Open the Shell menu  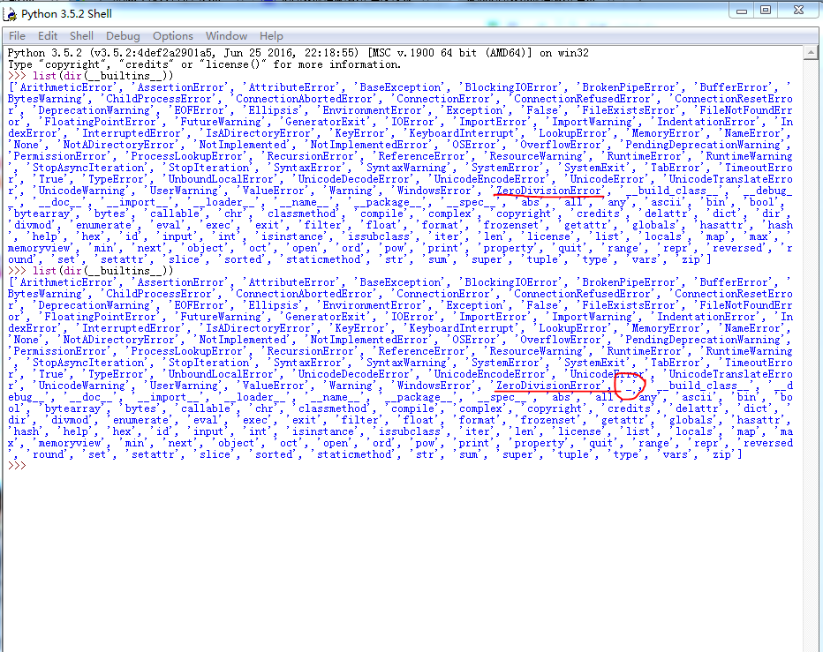82,36
